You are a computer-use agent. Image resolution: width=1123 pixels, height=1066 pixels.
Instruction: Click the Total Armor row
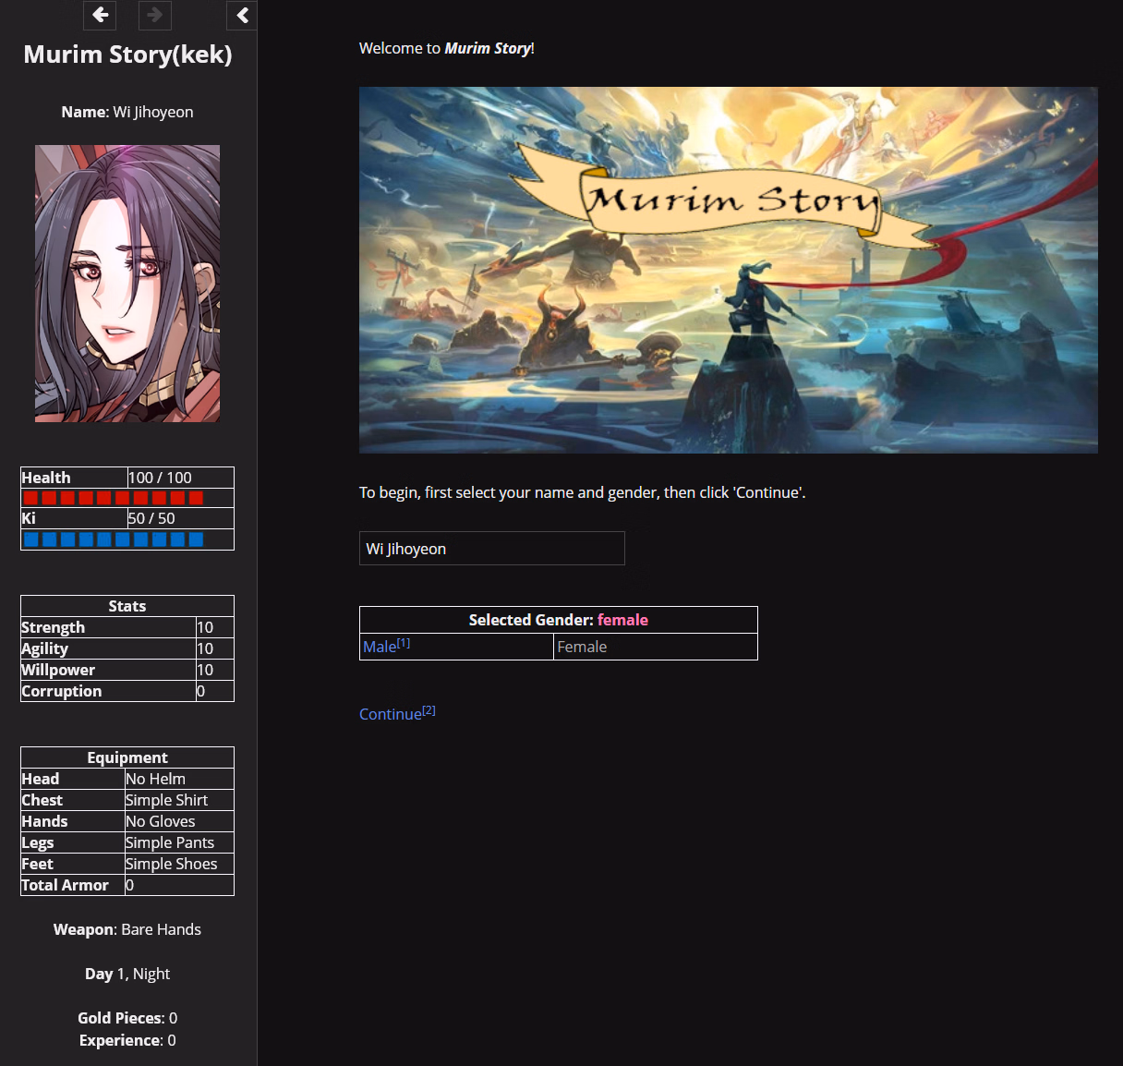pyautogui.click(x=127, y=885)
